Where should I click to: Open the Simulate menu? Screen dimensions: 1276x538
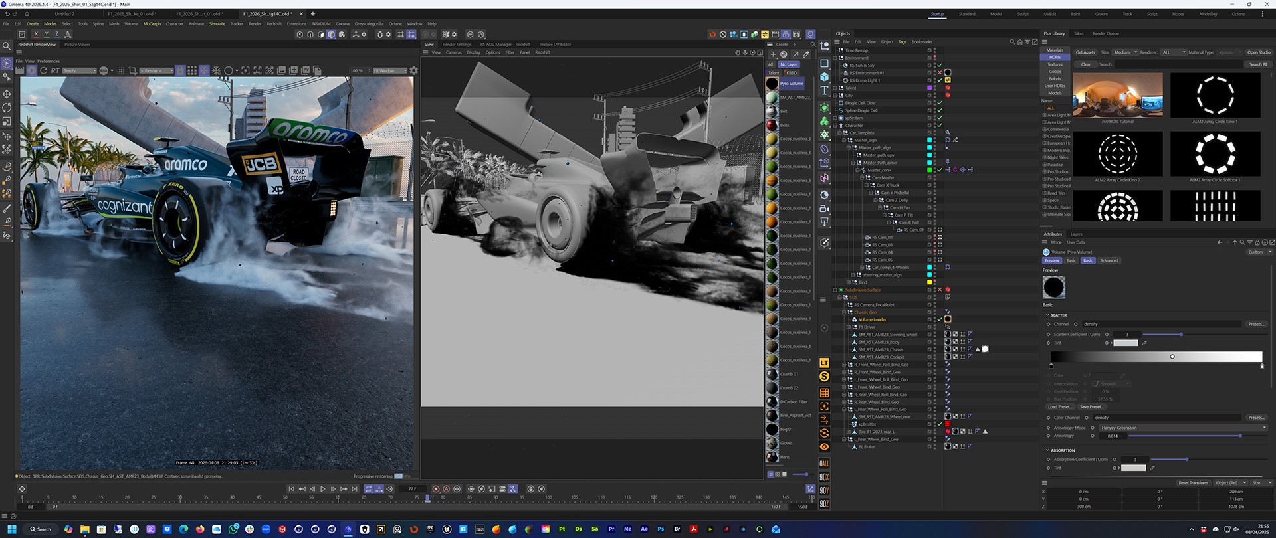tap(217, 24)
